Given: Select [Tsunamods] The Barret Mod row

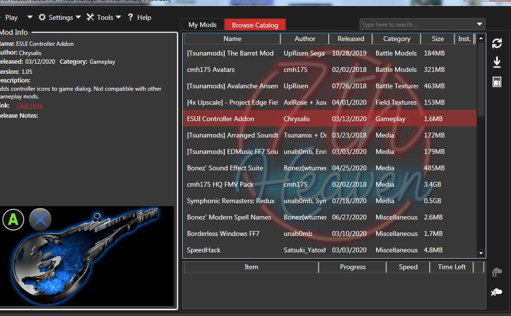Looking at the screenshot, I should (x=330, y=54).
